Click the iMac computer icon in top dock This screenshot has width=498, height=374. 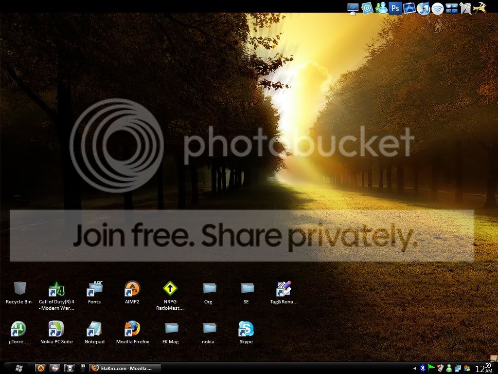[353, 8]
